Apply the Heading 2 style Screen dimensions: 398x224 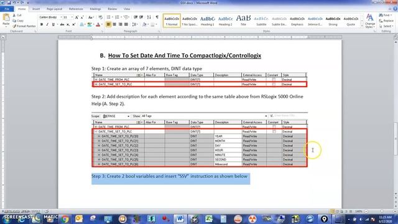coord(225,21)
